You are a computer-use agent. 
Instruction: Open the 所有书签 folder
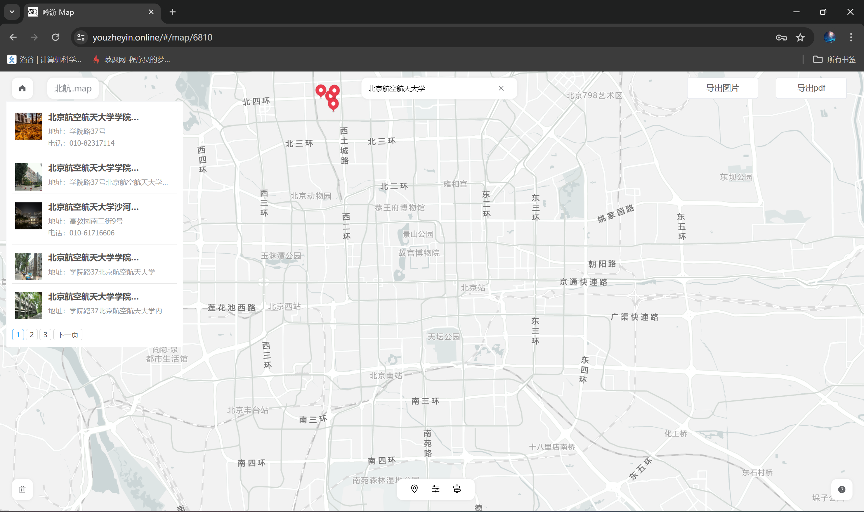click(x=835, y=59)
